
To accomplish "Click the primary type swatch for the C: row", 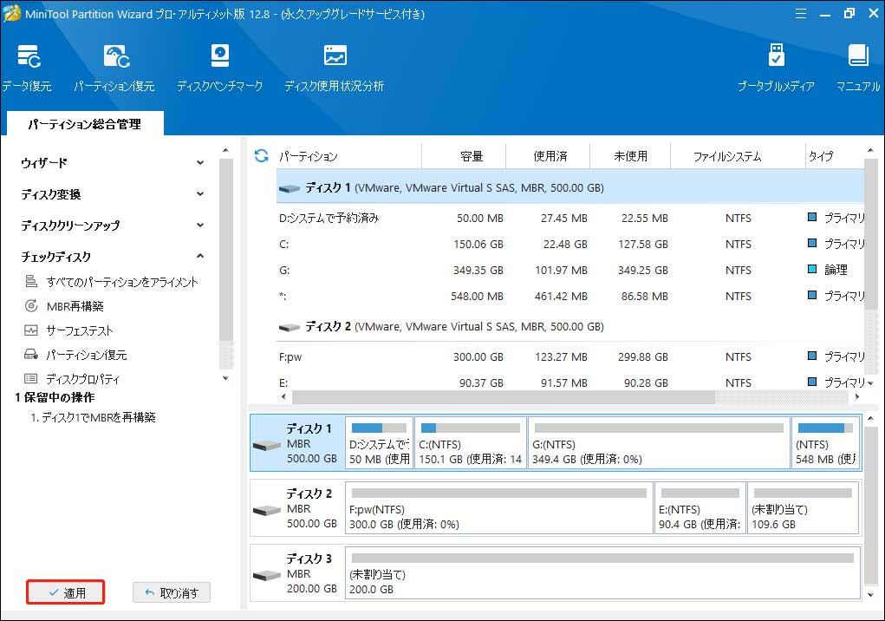I will (x=812, y=244).
